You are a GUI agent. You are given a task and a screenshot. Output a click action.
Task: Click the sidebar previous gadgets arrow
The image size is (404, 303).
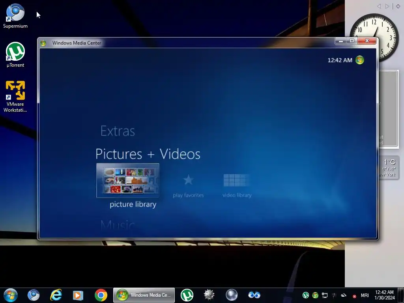coord(379,6)
